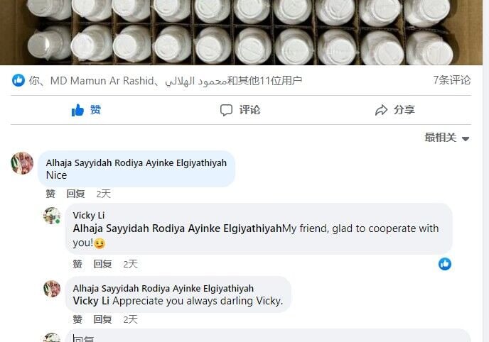The image size is (489, 342).
Task: Open Alhaja Sayyidah's avatar on Nice comment
Action: [22, 163]
